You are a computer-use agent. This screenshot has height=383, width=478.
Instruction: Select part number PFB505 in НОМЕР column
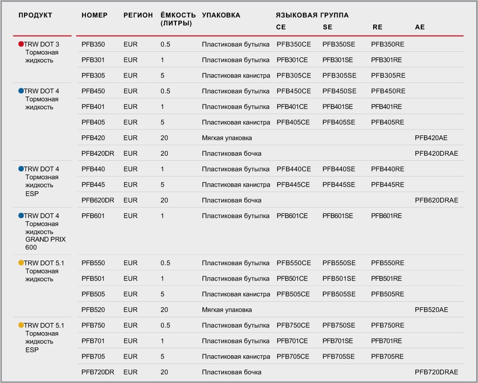coord(93,294)
